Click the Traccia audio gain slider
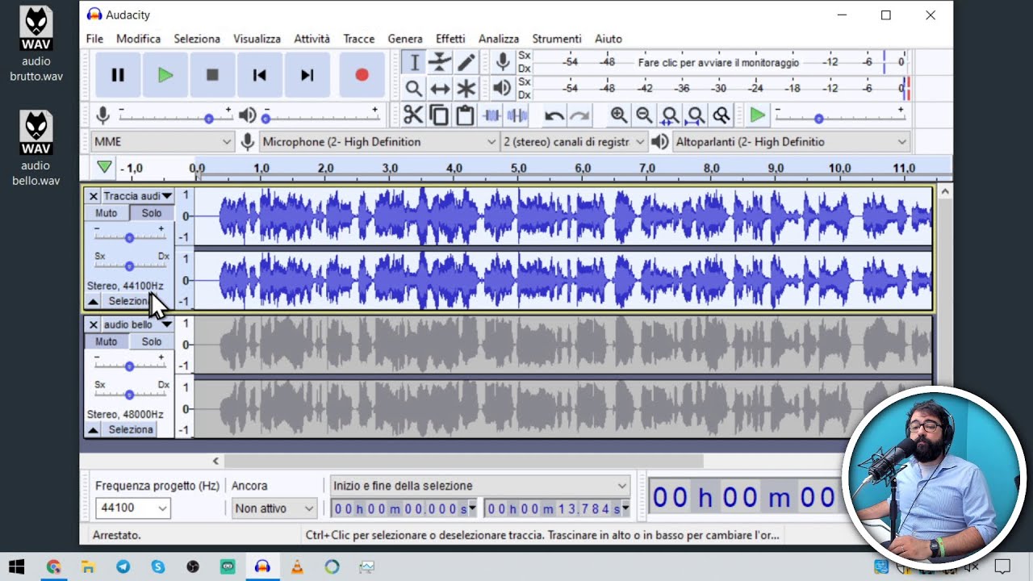Screen dimensions: 1033x581 [x=129, y=237]
